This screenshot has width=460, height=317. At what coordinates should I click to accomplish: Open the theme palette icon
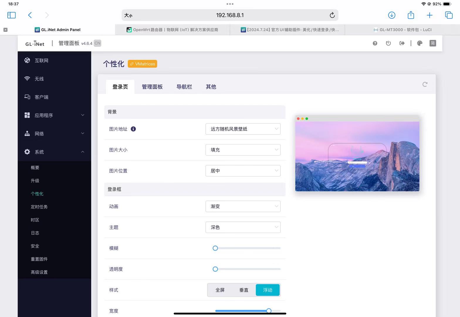420,43
